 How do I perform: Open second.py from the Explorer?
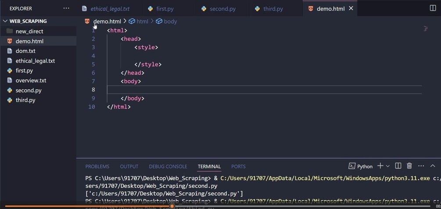tap(29, 90)
